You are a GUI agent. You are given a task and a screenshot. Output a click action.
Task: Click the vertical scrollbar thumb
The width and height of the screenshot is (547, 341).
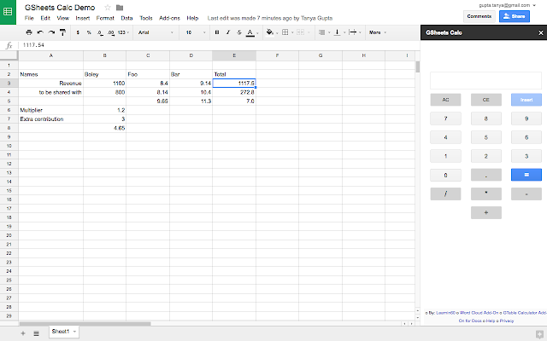point(418,66)
